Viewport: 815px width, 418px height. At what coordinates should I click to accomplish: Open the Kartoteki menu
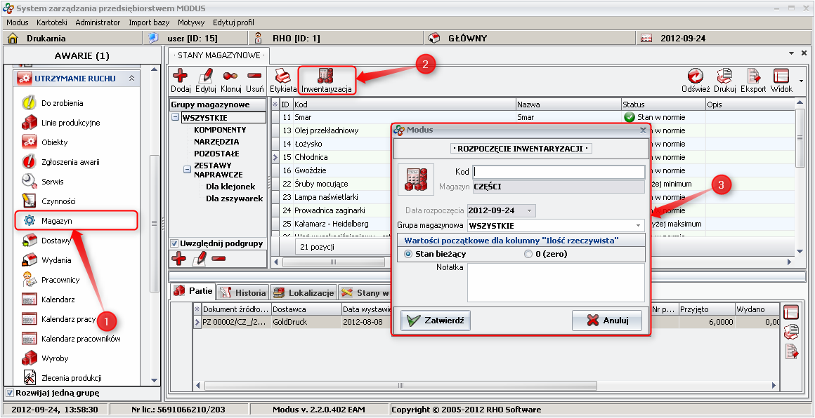(x=51, y=22)
